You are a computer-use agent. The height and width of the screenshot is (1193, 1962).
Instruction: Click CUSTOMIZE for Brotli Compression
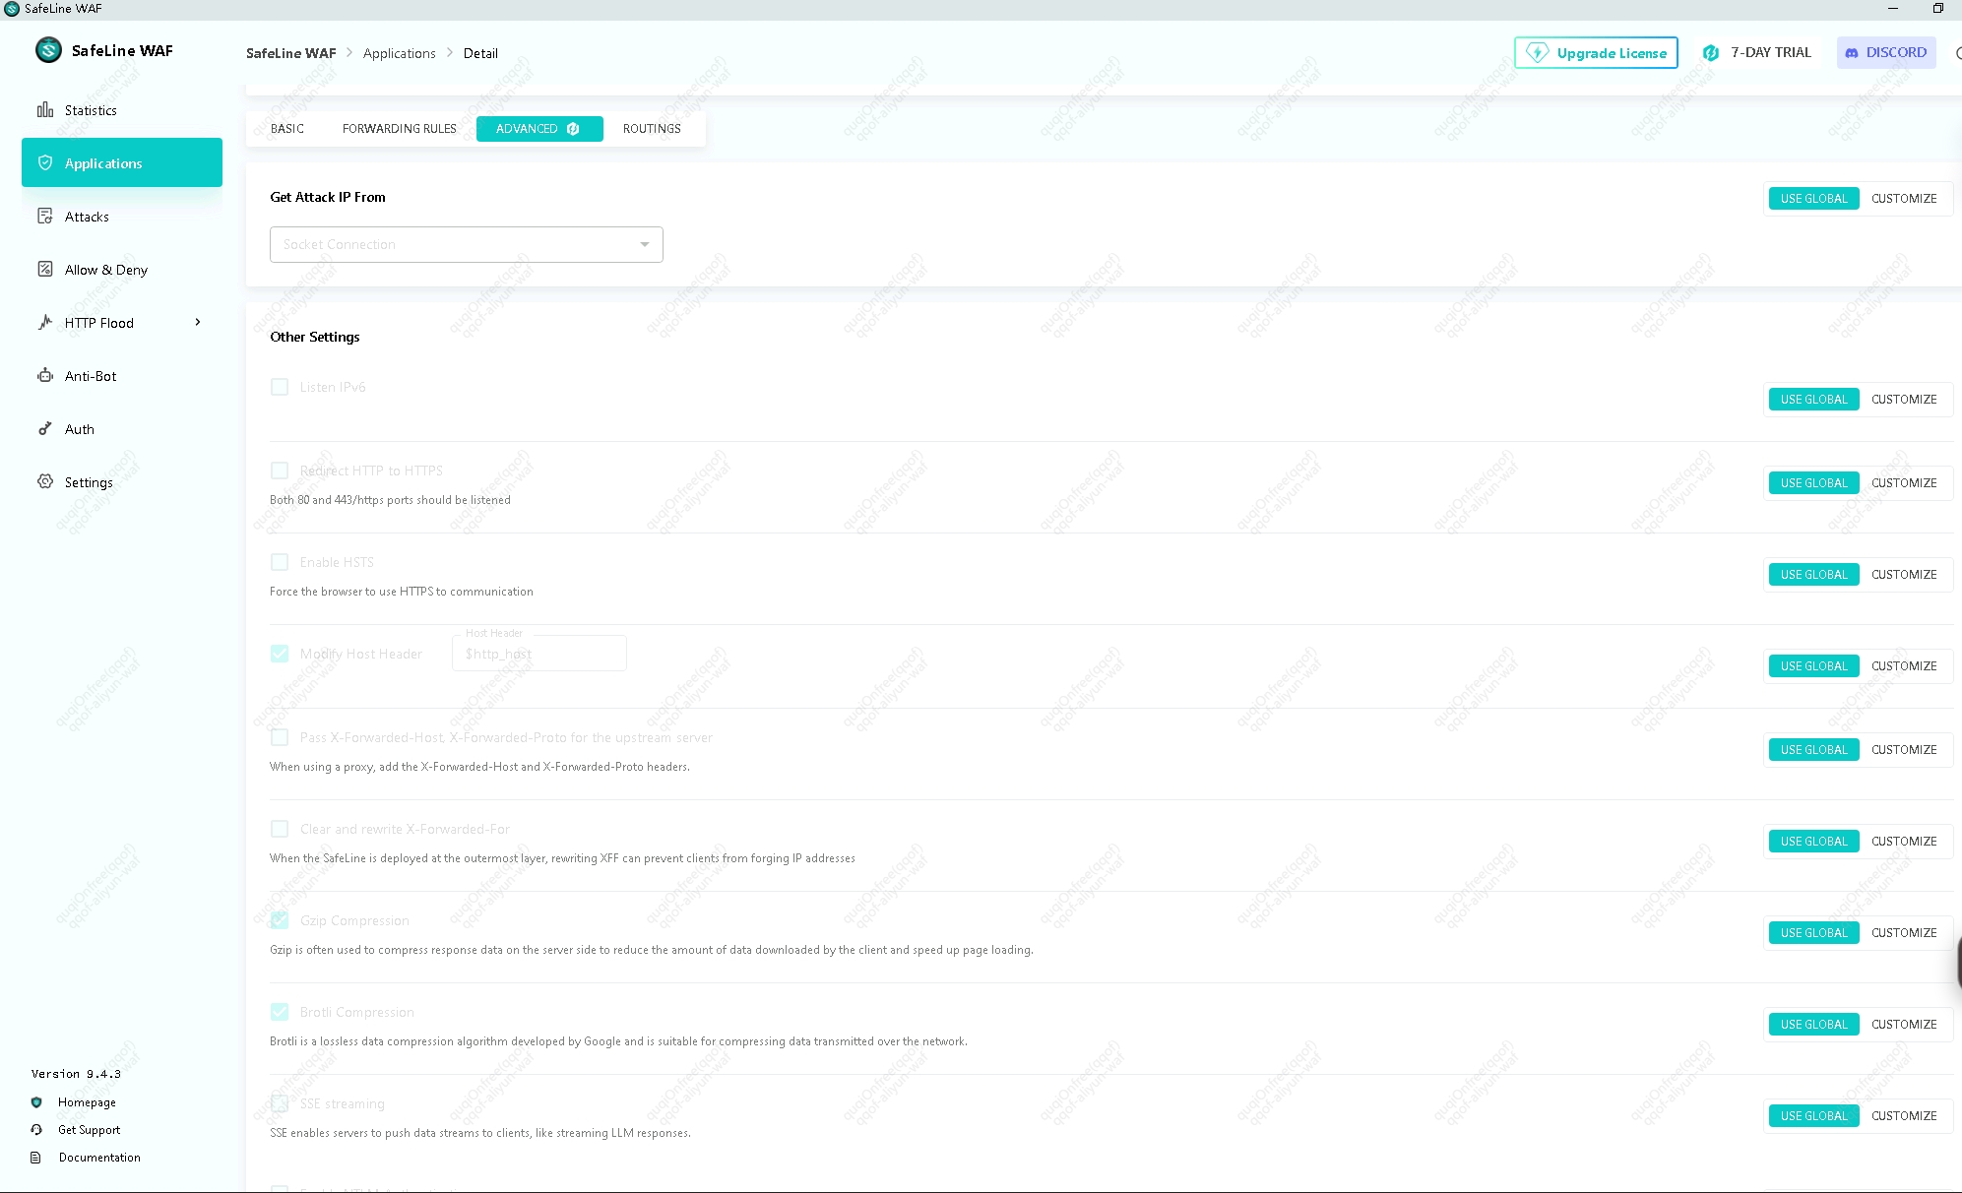pyautogui.click(x=1904, y=1025)
